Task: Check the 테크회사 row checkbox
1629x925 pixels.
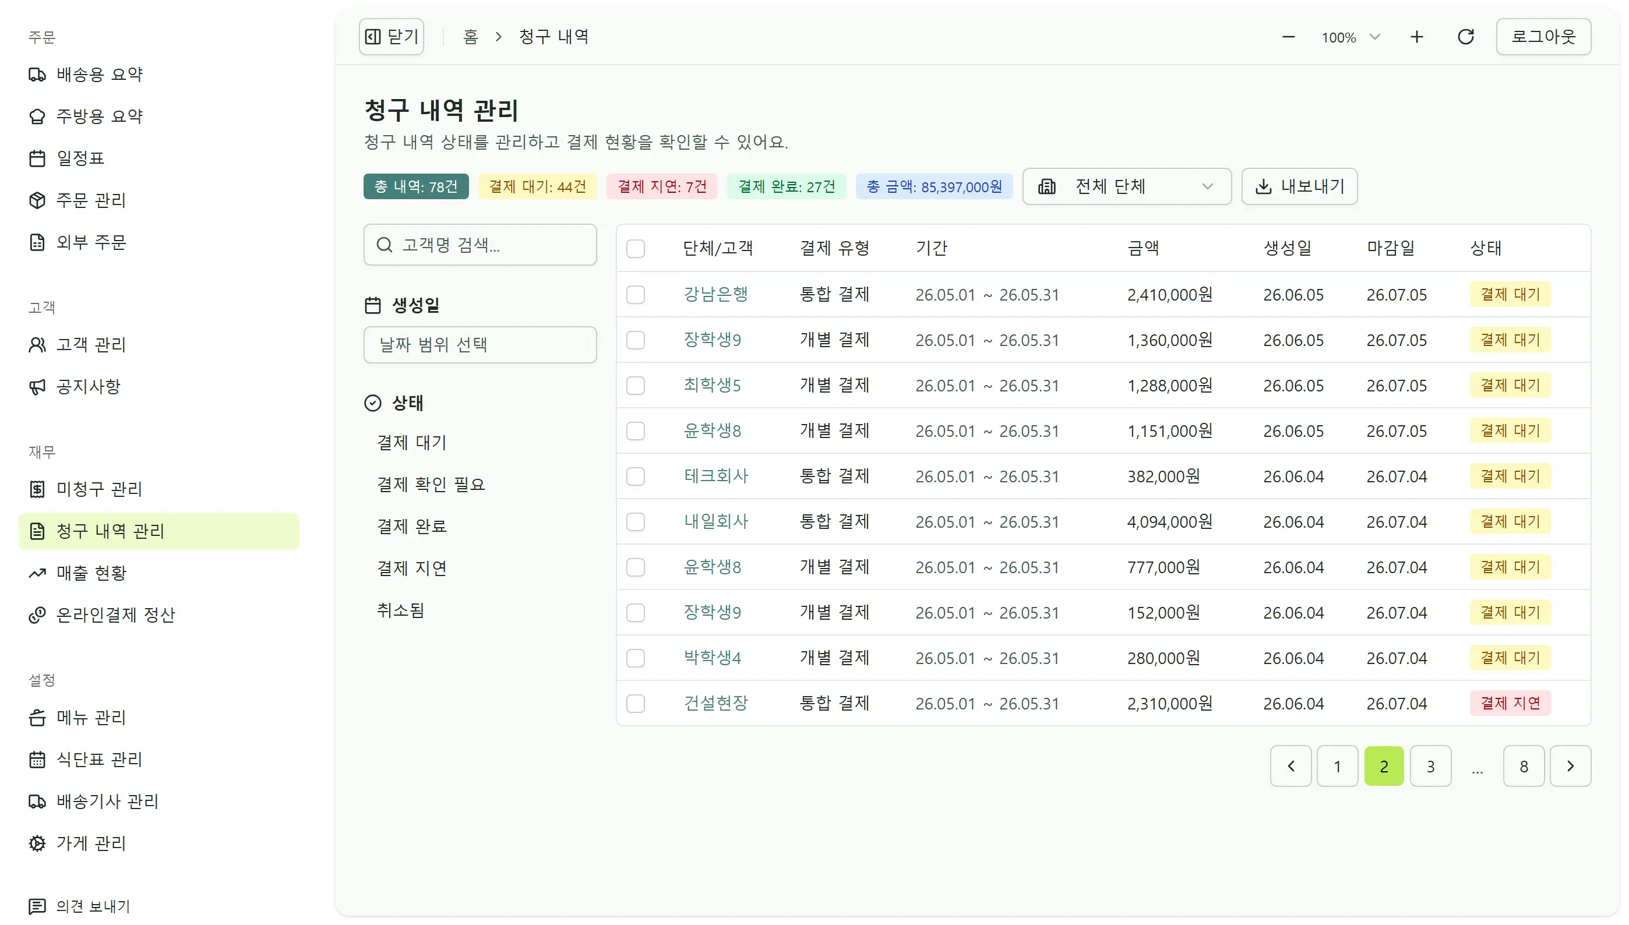Action: click(635, 476)
